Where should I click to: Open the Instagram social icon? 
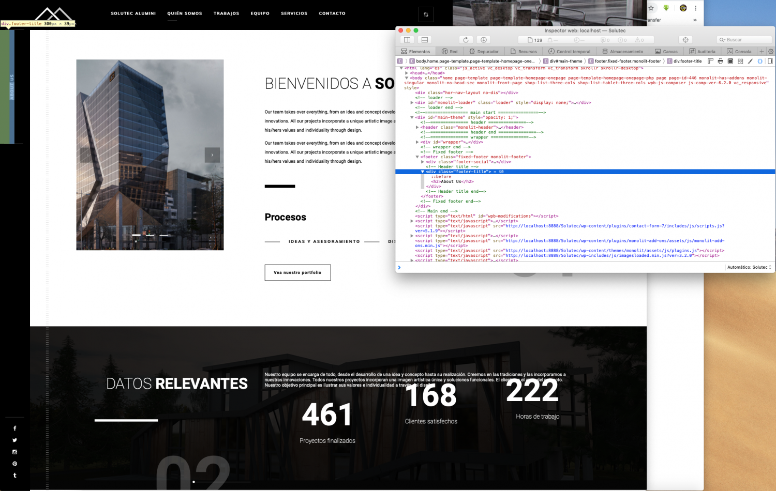14,452
